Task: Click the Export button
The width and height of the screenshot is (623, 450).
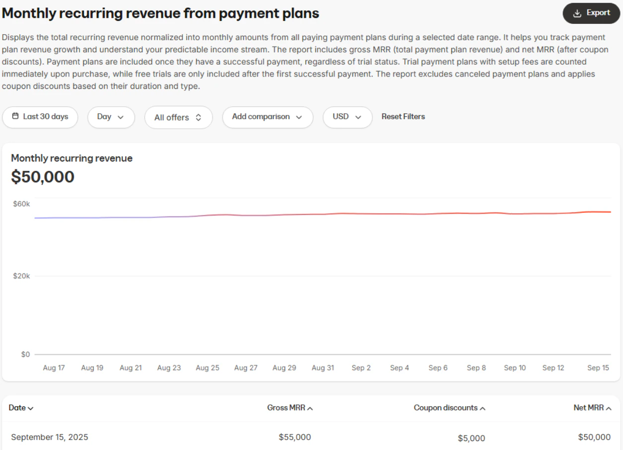Action: (x=591, y=13)
